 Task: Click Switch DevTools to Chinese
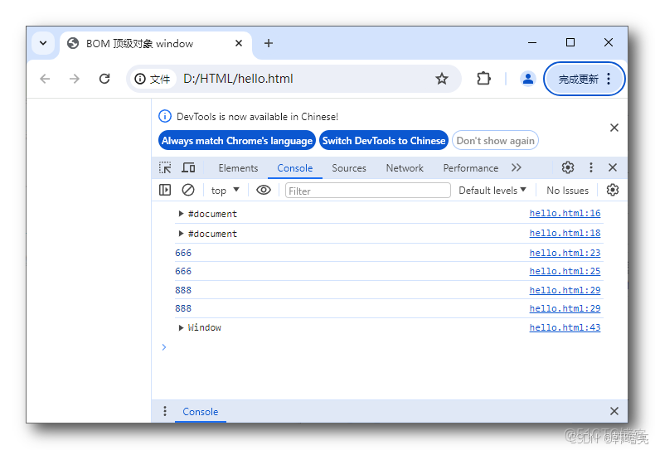click(384, 141)
